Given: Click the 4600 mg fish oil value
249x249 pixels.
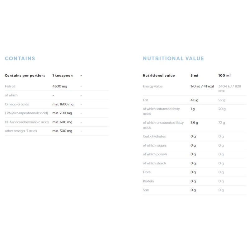Looking at the screenshot, I should [x=60, y=86].
